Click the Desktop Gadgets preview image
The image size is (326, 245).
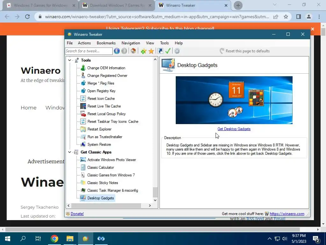point(234,100)
